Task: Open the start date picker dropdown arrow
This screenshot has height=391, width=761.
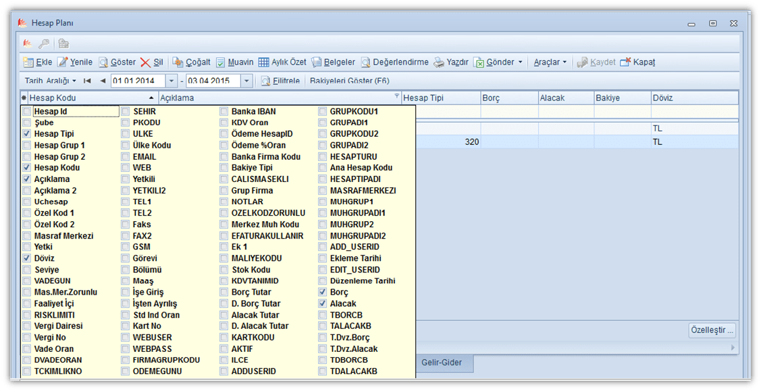Action: pyautogui.click(x=172, y=80)
